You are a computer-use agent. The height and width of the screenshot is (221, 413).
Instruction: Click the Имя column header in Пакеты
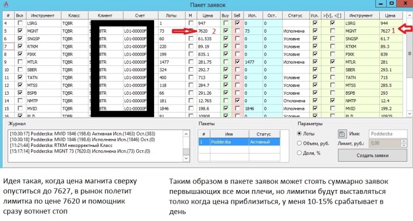(229, 134)
